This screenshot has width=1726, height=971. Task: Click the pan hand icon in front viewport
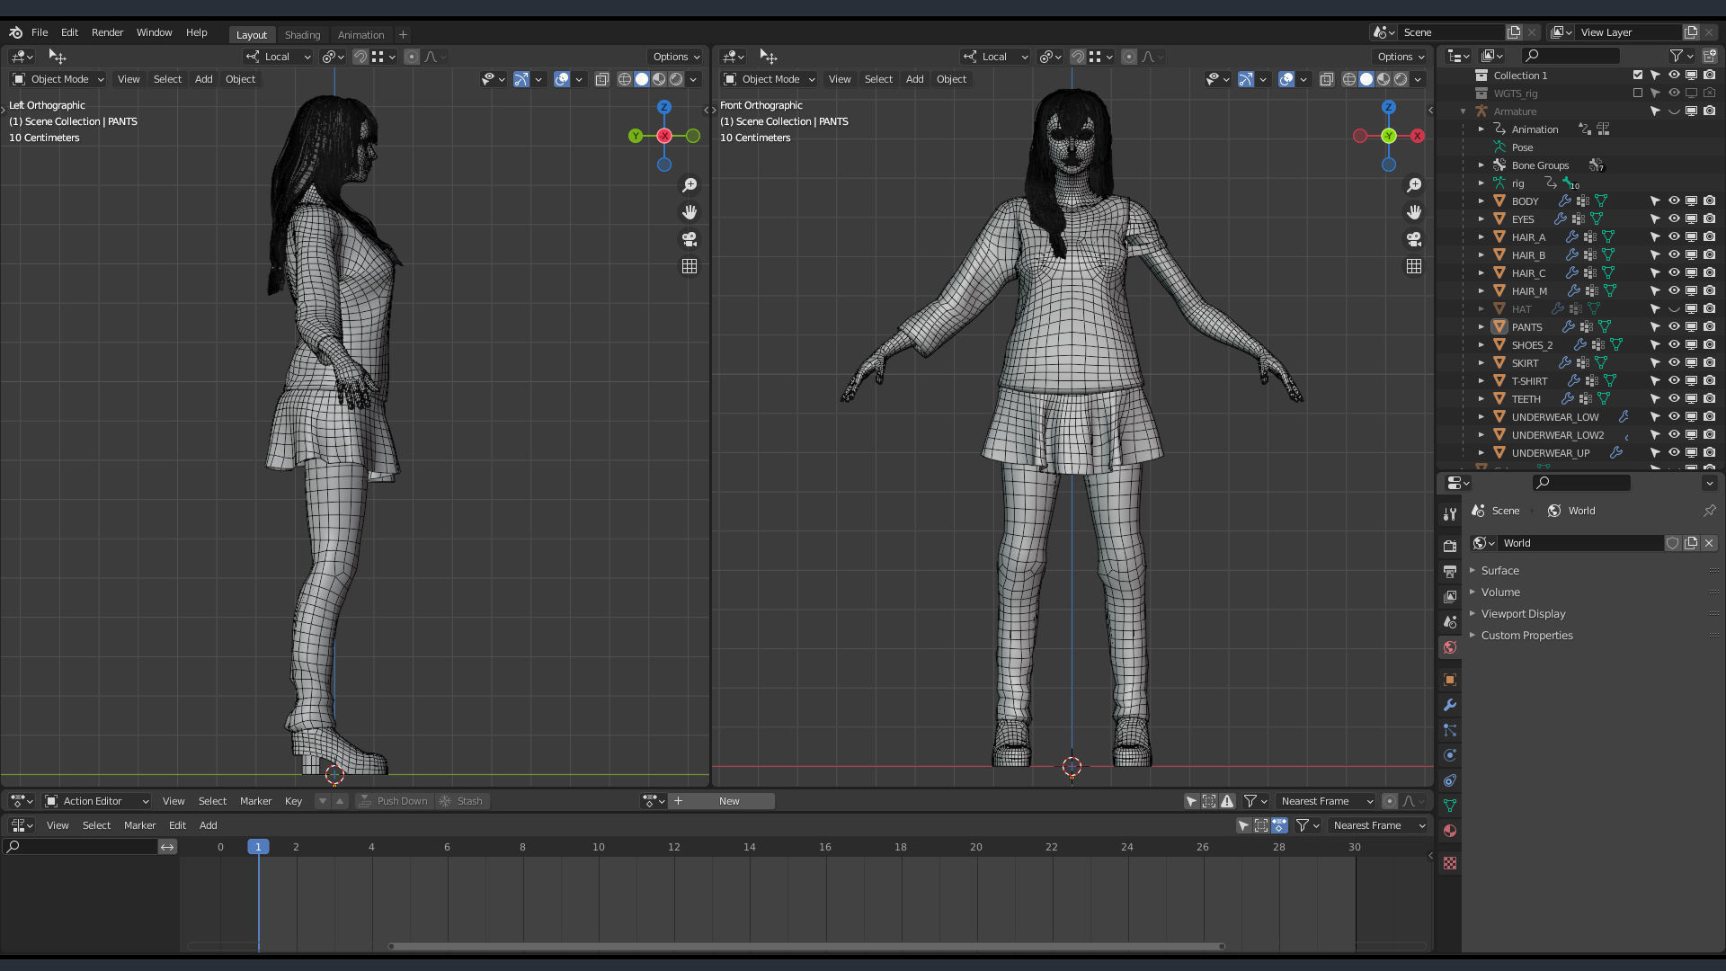click(1414, 212)
